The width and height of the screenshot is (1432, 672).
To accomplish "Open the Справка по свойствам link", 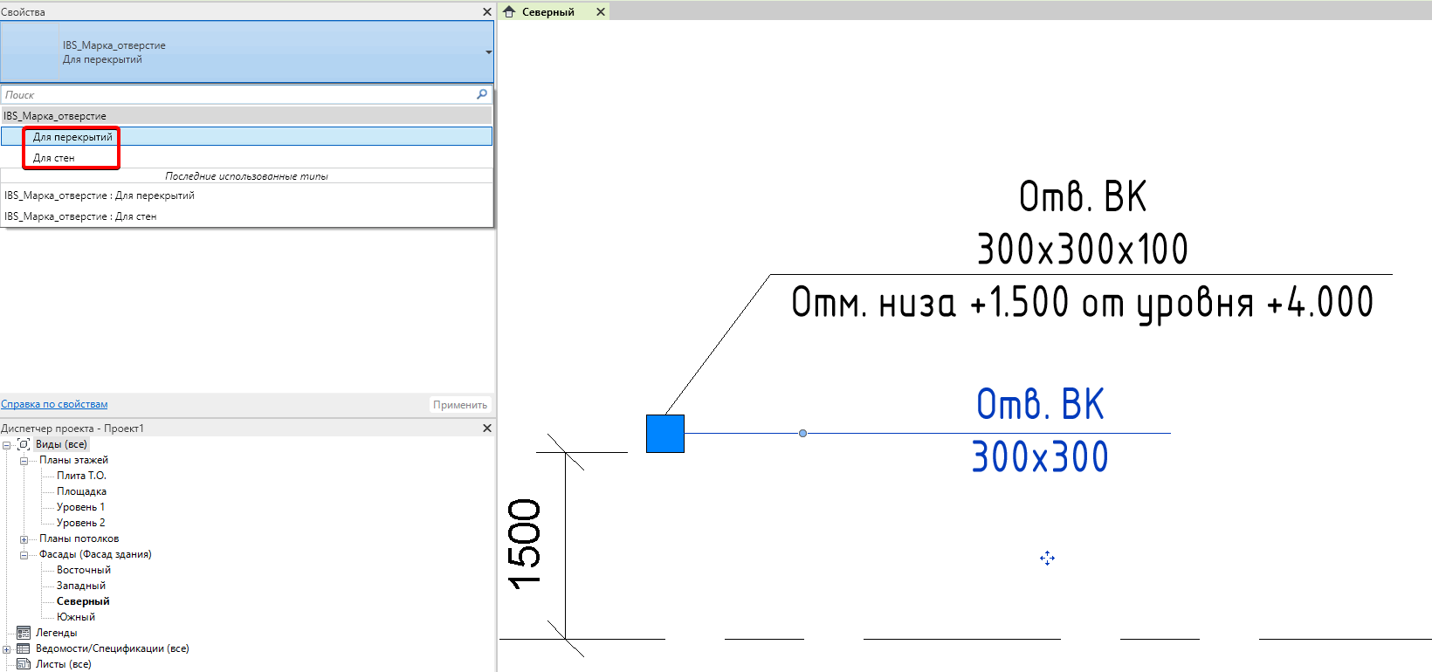I will pyautogui.click(x=54, y=404).
